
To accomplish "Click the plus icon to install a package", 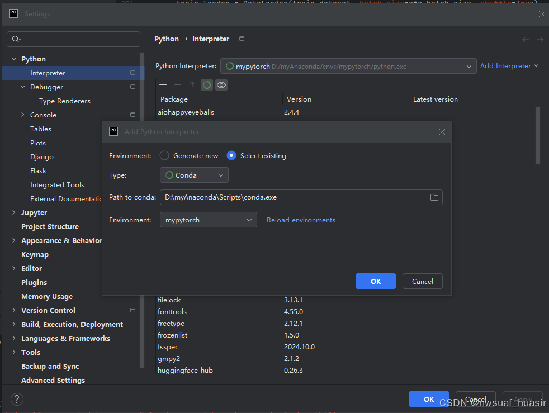I will click(x=163, y=85).
